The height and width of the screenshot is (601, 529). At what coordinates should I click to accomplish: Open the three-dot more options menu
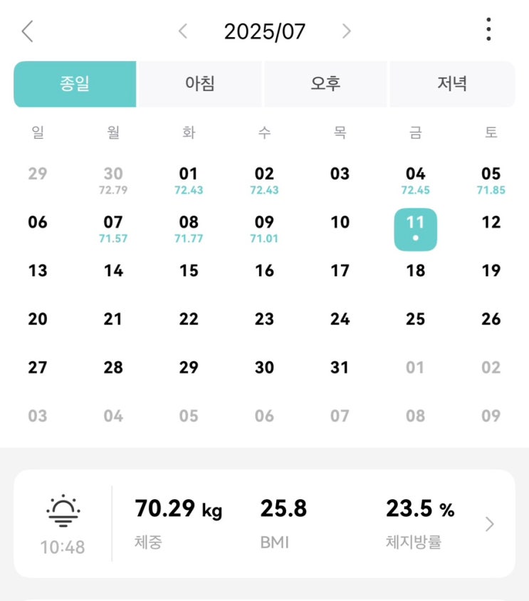tap(488, 30)
